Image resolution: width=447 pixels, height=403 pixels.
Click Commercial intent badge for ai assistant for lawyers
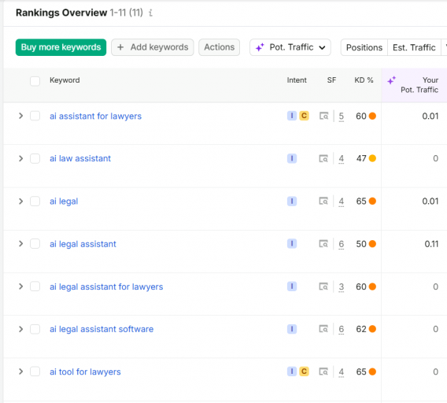click(x=305, y=116)
